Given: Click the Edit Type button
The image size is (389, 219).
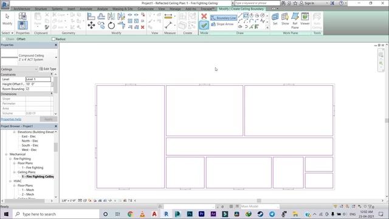Looking at the screenshot, I should 47,69.
